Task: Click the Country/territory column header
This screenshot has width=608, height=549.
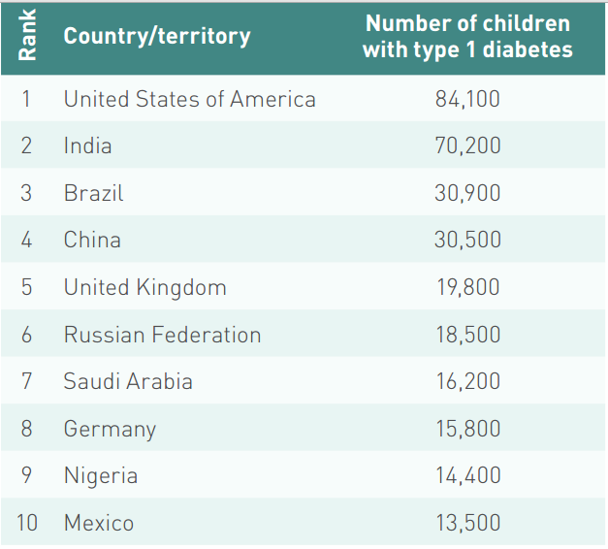Action: point(157,37)
